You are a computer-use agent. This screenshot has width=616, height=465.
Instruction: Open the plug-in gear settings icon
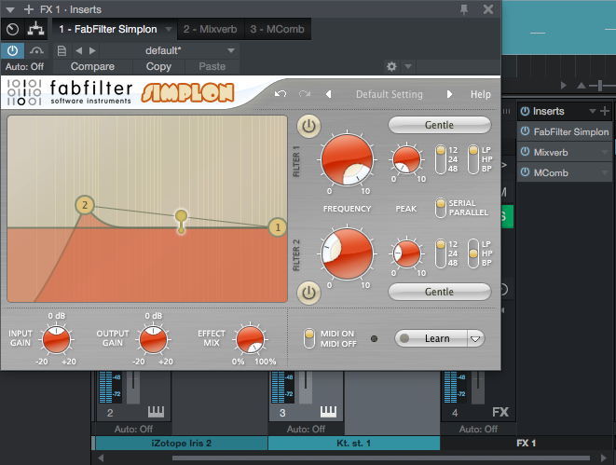pos(391,67)
